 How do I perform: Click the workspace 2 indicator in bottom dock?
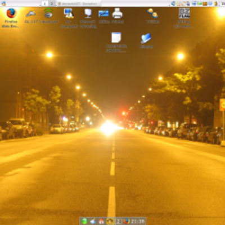[118, 221]
